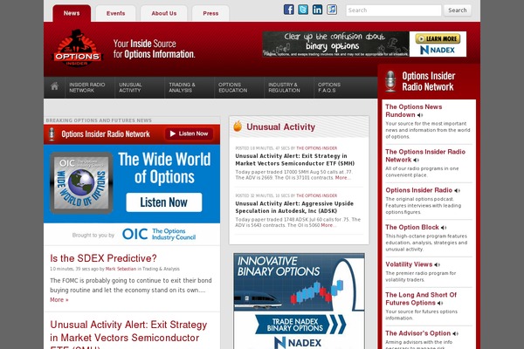Open the SMH Exit Strategy alert headline
The image size is (524, 349).
pos(295,160)
